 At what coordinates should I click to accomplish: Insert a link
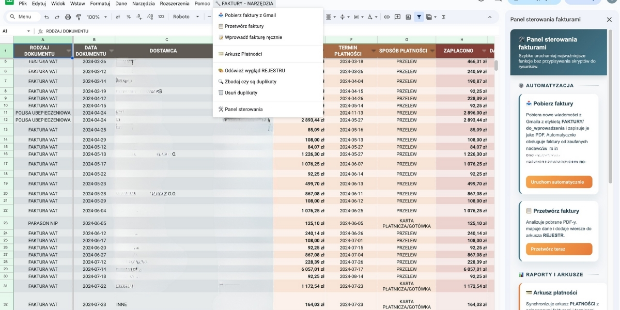point(386,17)
